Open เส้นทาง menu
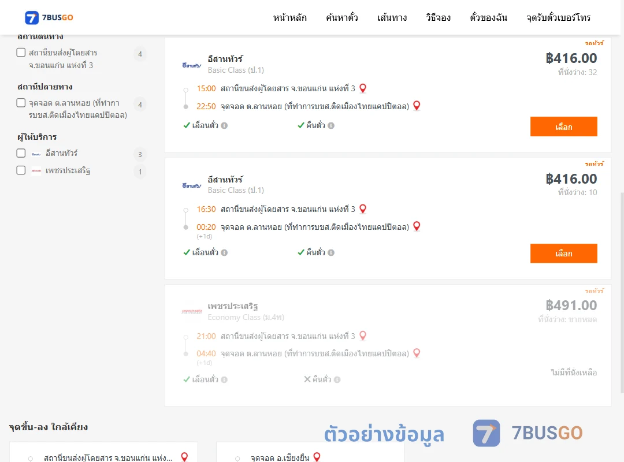 pos(392,17)
